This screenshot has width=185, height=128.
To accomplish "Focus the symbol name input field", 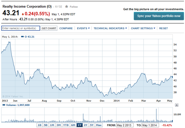I will [x=21, y=28].
